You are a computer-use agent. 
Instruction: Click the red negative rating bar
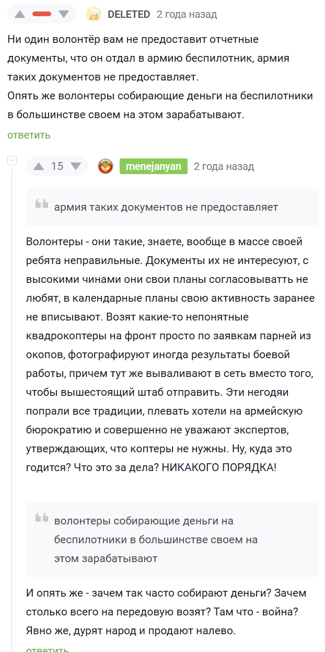pos(42,14)
